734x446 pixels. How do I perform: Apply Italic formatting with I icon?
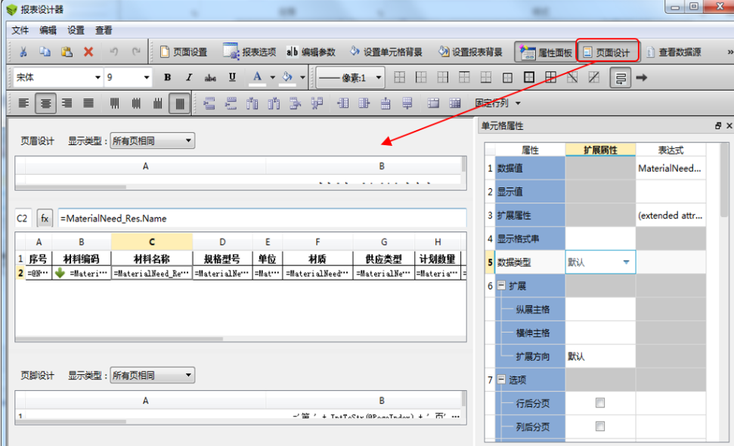coord(189,78)
